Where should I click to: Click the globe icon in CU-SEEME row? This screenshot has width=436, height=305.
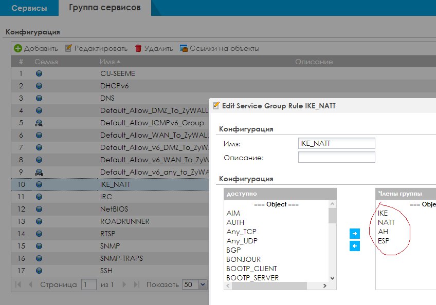(39, 73)
